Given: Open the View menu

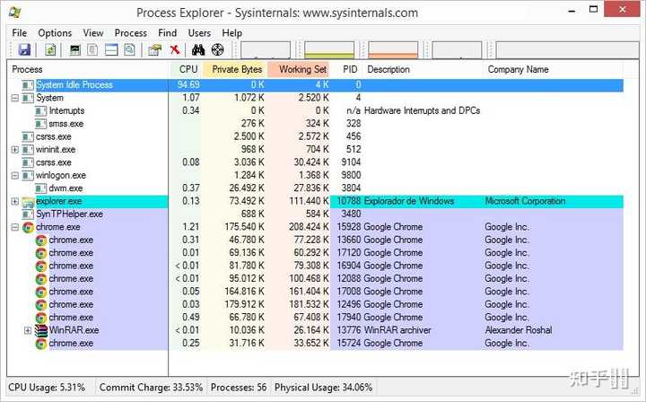Looking at the screenshot, I should [x=93, y=33].
